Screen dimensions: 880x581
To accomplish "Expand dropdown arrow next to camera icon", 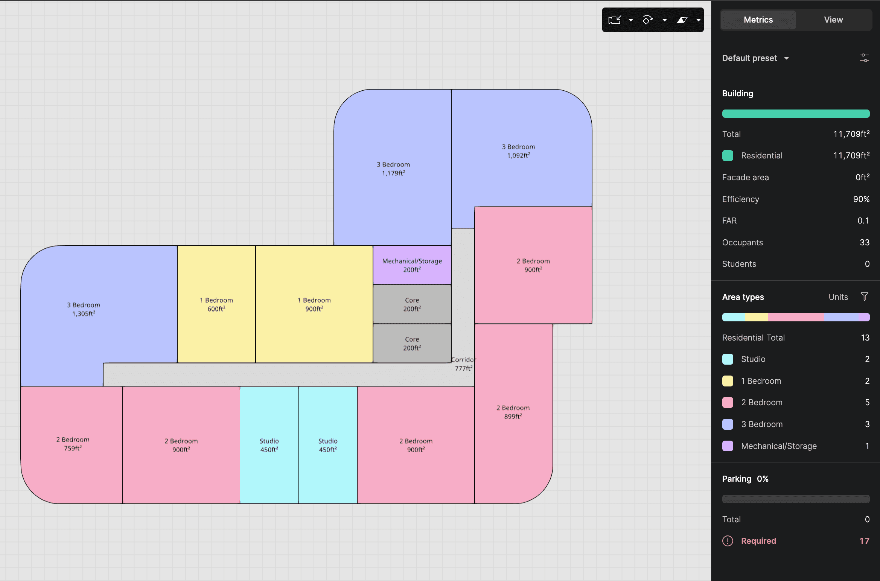I will coord(631,20).
